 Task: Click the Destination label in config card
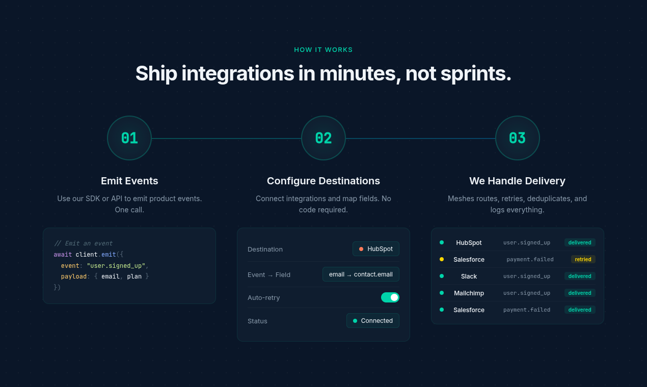coord(265,250)
